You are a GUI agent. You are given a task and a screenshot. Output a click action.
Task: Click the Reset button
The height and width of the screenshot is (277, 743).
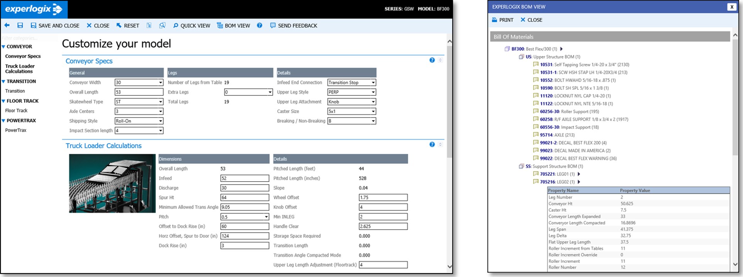tap(128, 25)
